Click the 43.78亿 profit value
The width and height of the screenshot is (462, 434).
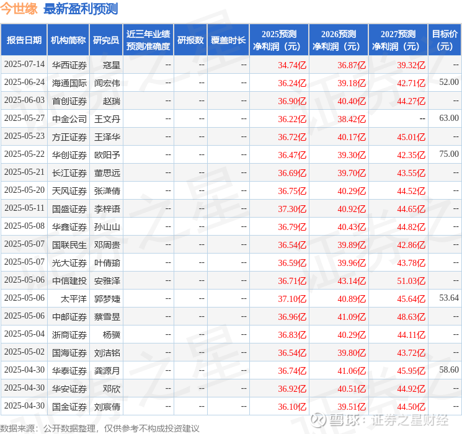coord(411,263)
